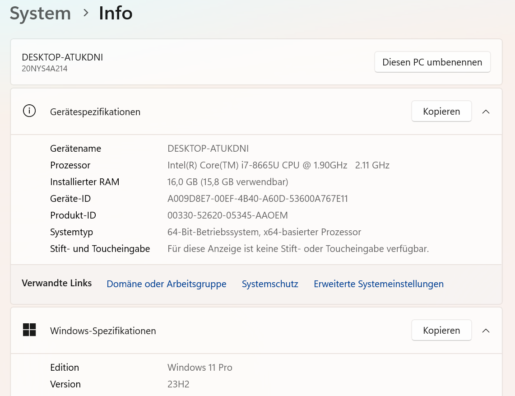This screenshot has width=515, height=396.
Task: Click the Systemtyp label
Action: click(72, 233)
